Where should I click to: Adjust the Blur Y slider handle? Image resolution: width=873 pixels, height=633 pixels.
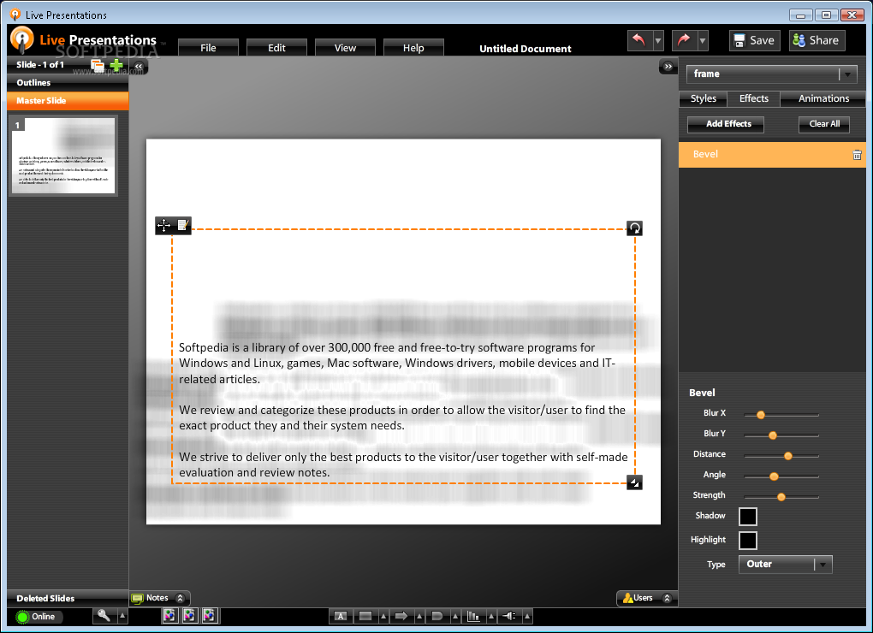[773, 435]
